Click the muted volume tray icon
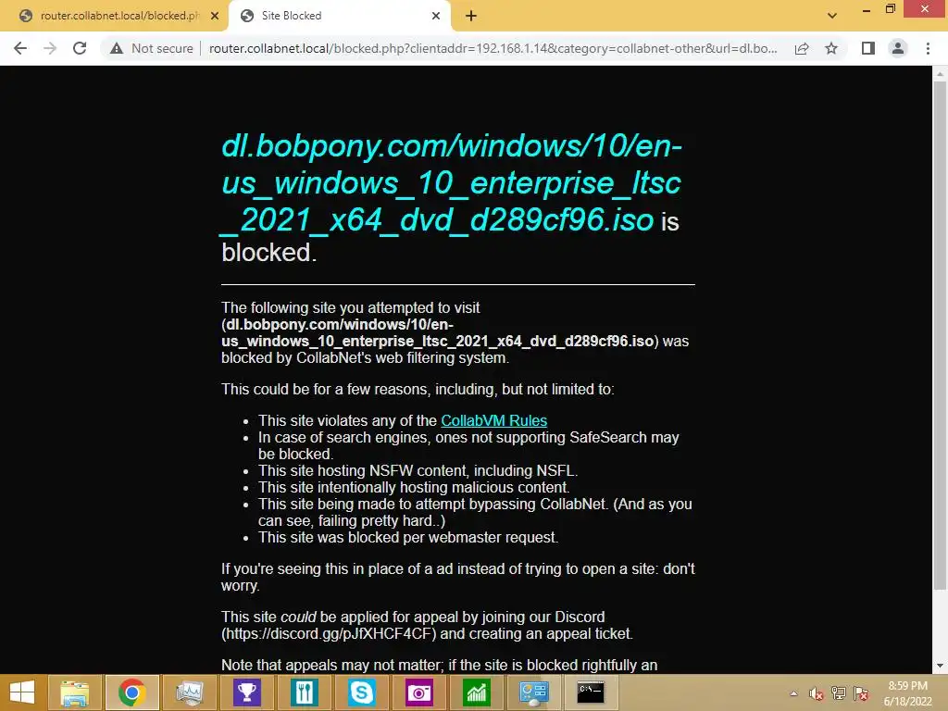Image resolution: width=948 pixels, height=711 pixels. 817,693
